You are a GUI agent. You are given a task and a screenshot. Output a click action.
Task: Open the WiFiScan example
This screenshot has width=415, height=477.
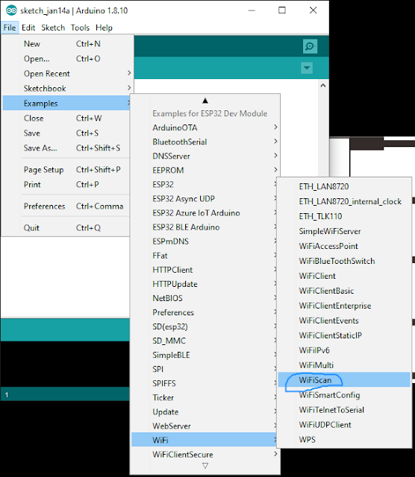pyautogui.click(x=344, y=380)
